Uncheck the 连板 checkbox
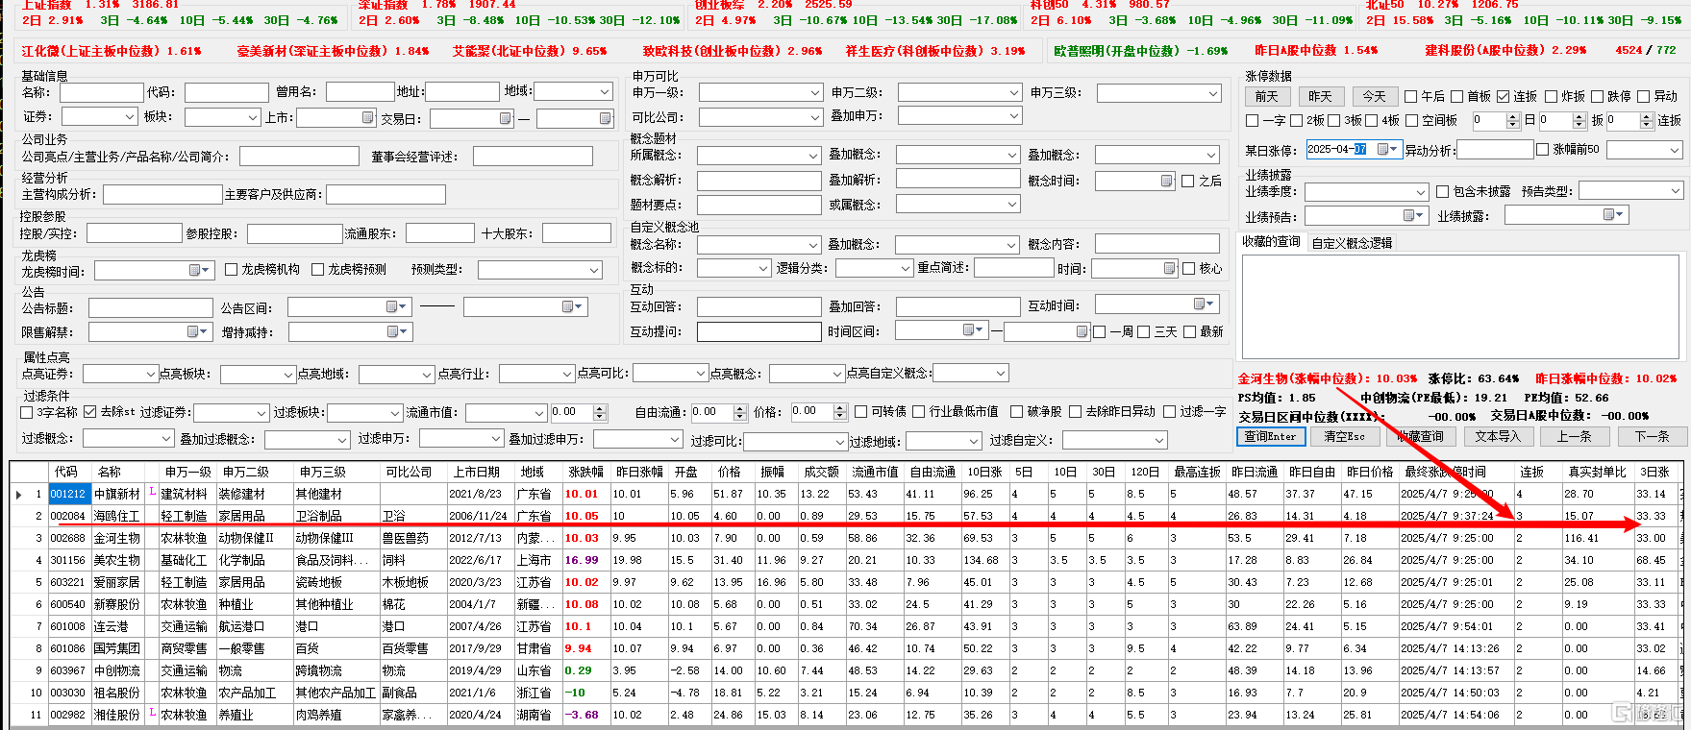This screenshot has width=1691, height=730. tap(1503, 96)
